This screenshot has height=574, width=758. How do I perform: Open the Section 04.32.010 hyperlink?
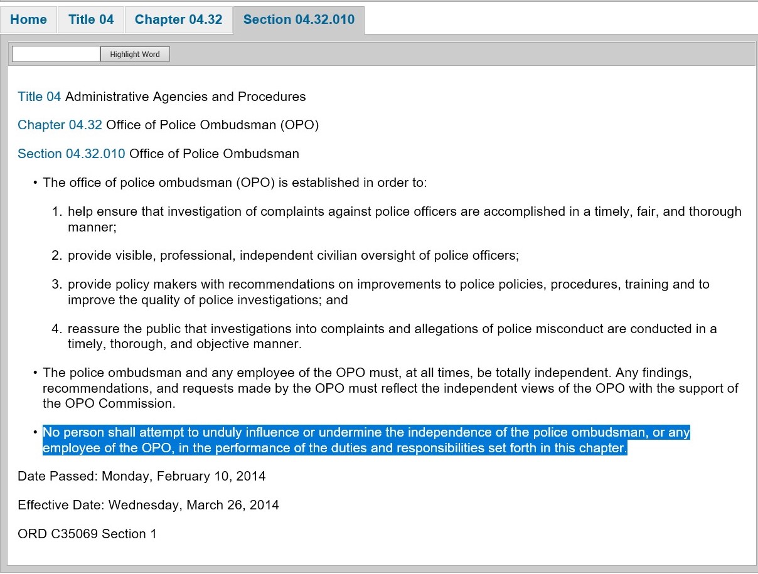point(70,154)
